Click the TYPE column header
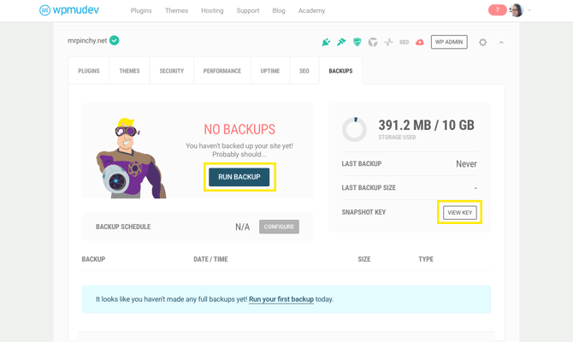The width and height of the screenshot is (573, 342). [x=426, y=259]
